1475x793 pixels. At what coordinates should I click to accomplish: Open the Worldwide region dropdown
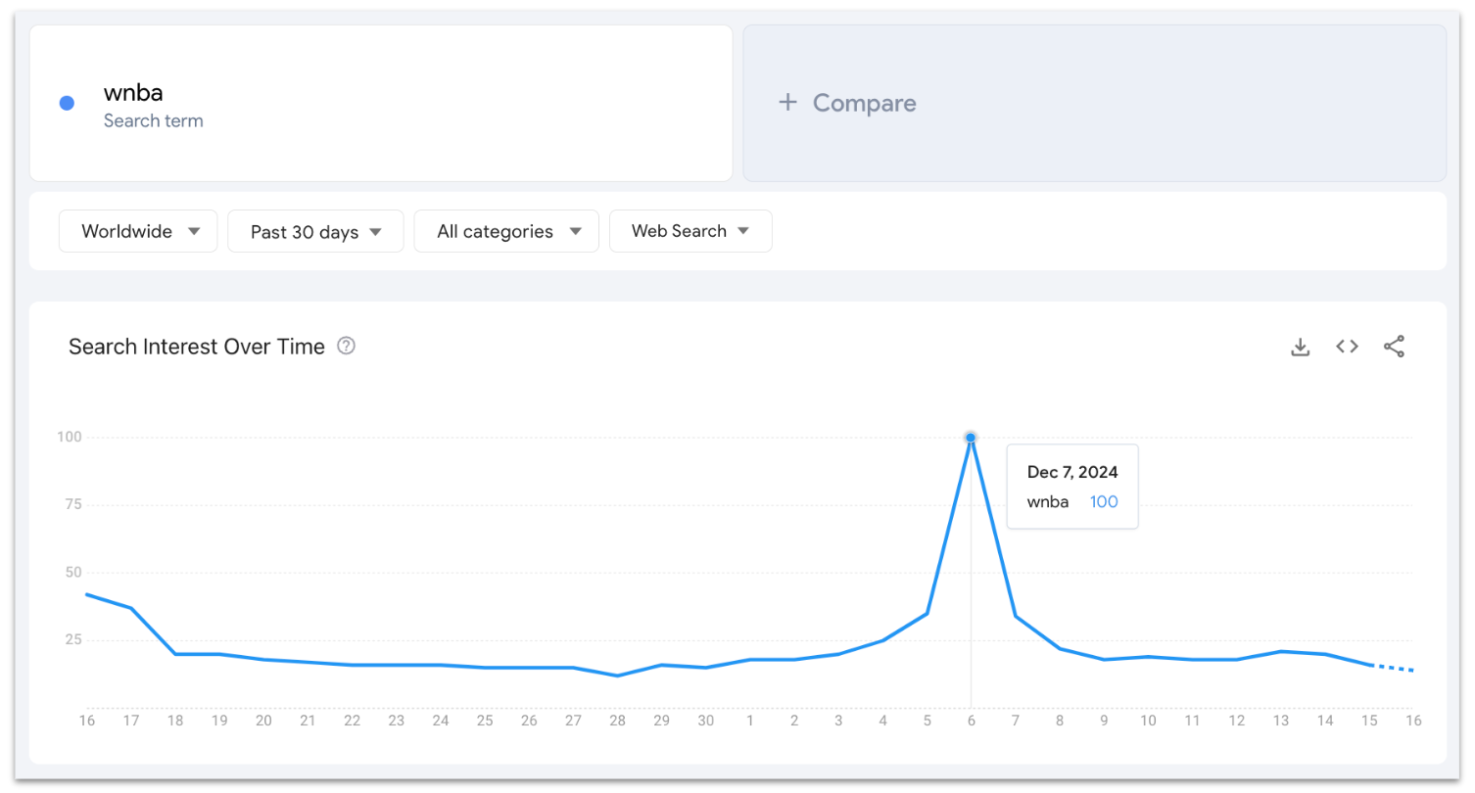pyautogui.click(x=138, y=231)
